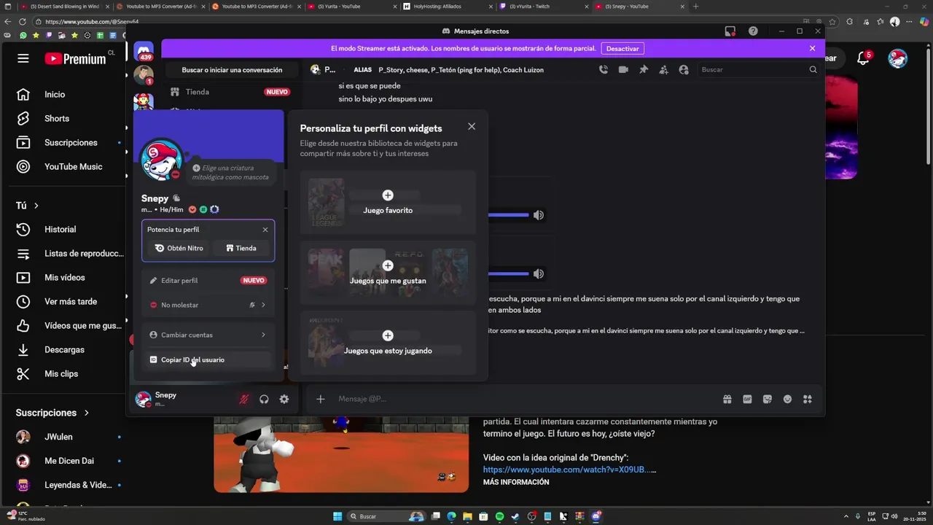933x525 pixels.
Task: Click Tienda button in profile card
Action: coord(241,248)
